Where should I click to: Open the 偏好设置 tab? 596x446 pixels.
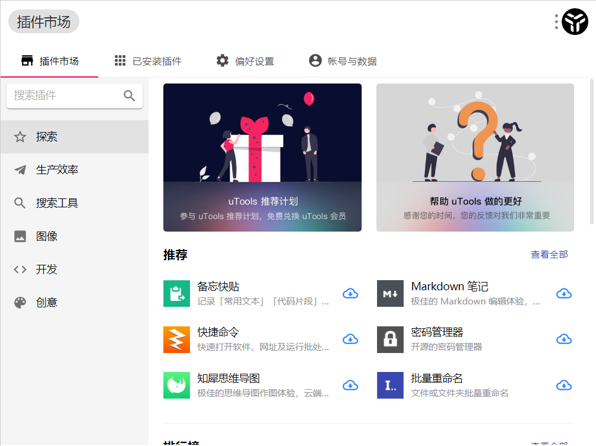[x=245, y=61]
